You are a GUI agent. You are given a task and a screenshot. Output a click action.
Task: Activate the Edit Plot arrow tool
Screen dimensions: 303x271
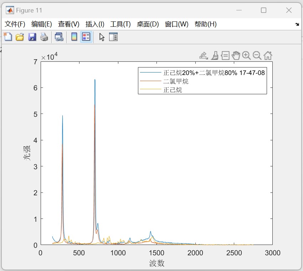click(102, 37)
